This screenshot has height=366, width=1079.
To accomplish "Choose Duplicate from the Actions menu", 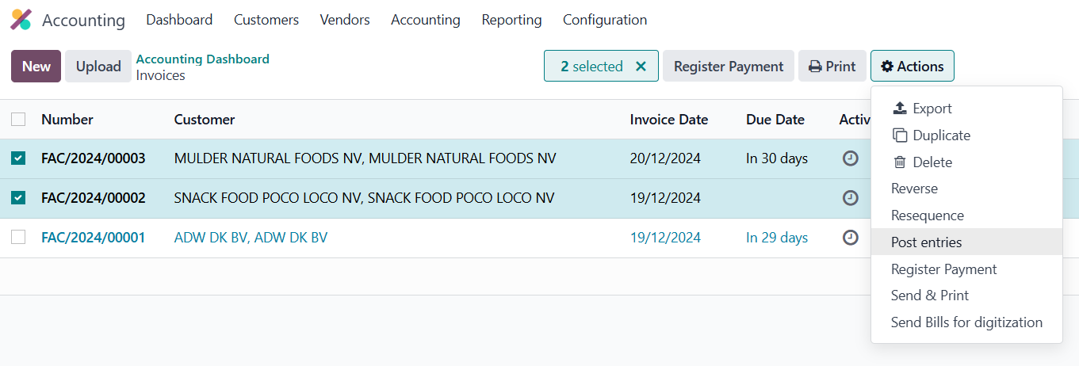I will click(x=931, y=135).
